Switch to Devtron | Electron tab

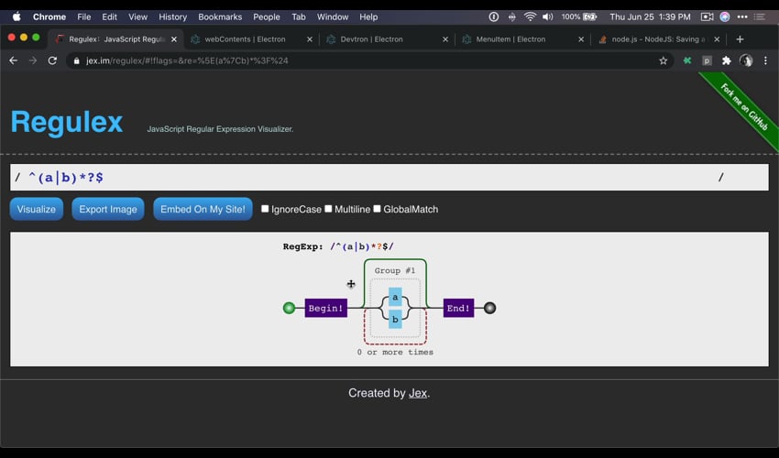tap(371, 39)
